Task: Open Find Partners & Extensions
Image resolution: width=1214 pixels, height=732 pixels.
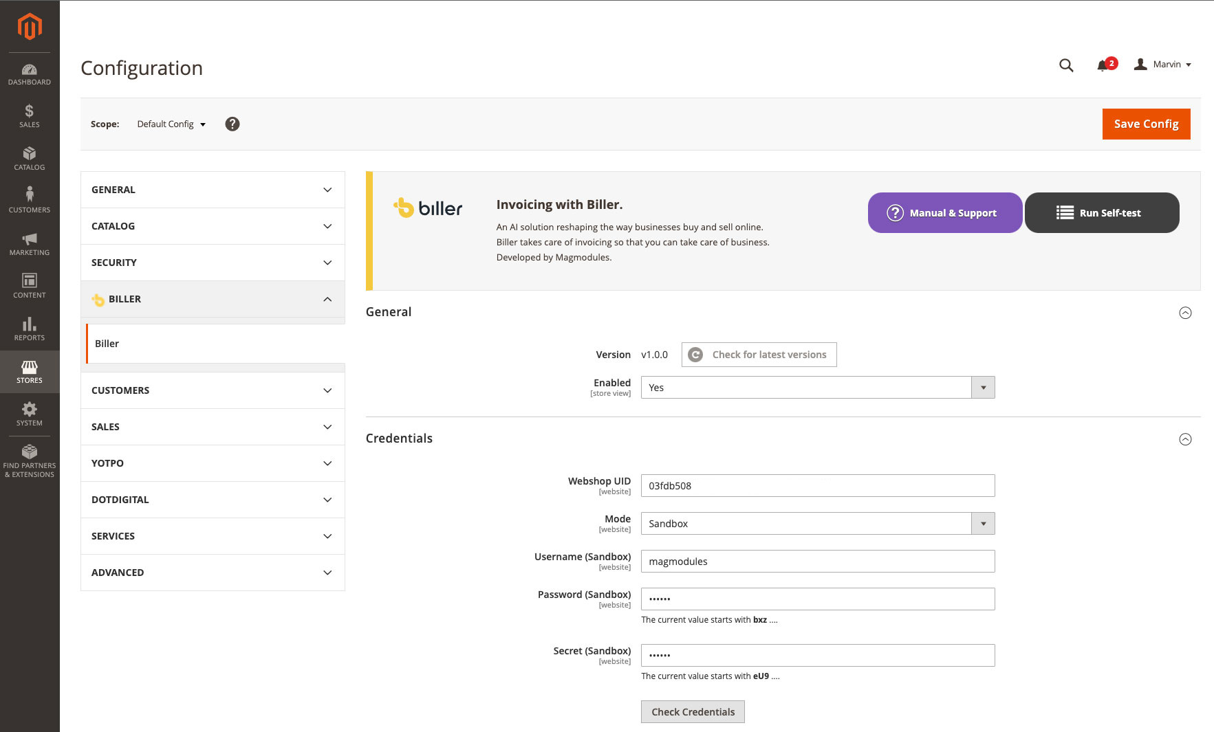Action: pos(30,461)
